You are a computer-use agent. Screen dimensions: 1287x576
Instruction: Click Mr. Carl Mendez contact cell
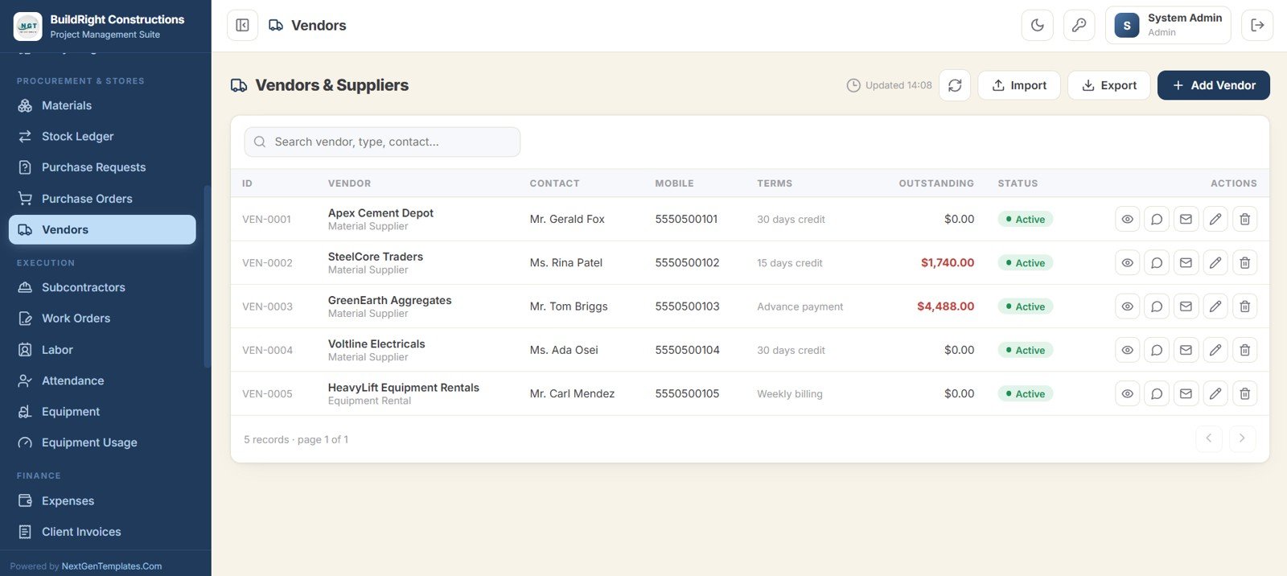[x=572, y=393]
